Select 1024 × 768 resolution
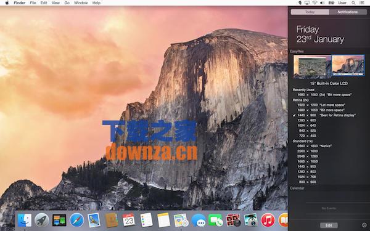Viewport: 370px width, 231px height. point(306,177)
